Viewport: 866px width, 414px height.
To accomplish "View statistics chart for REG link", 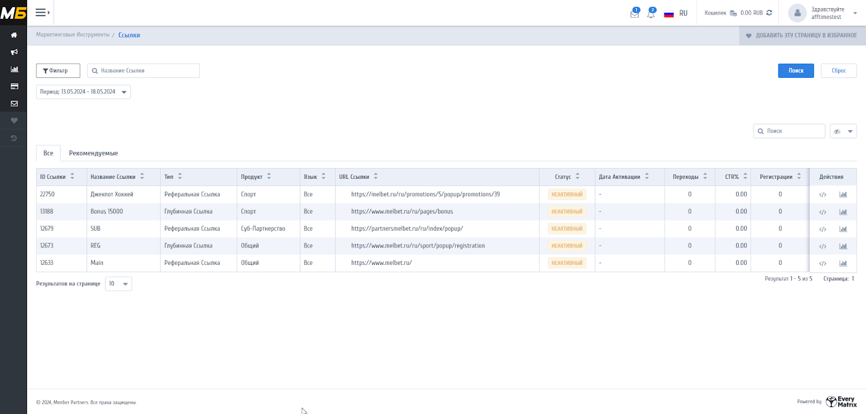I will click(x=843, y=246).
